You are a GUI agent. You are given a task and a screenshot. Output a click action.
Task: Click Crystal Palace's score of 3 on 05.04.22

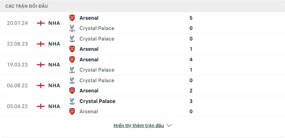pyautogui.click(x=191, y=101)
